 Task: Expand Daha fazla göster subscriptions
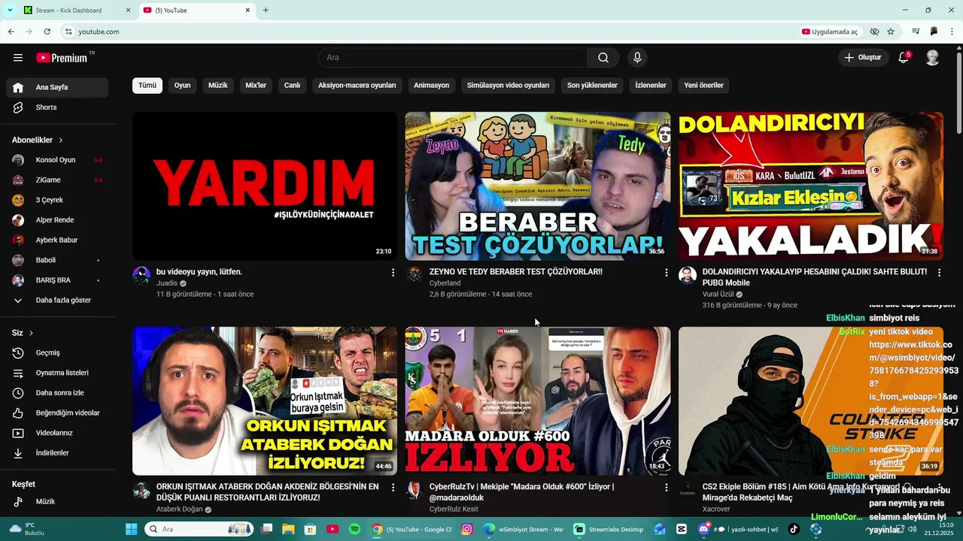57,301
